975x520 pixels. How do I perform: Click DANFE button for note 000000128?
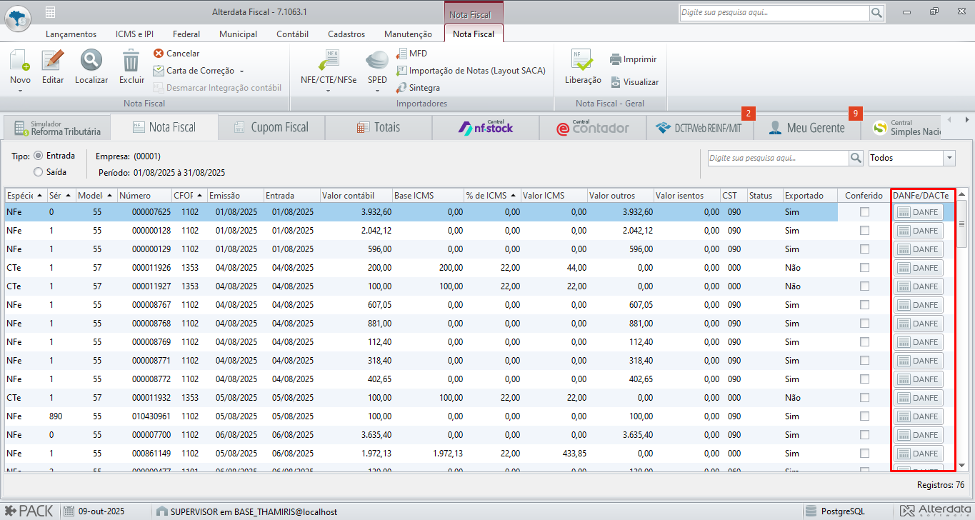click(918, 231)
